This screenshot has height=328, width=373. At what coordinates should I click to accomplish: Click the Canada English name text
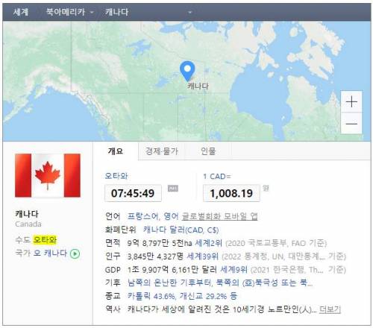coord(28,224)
